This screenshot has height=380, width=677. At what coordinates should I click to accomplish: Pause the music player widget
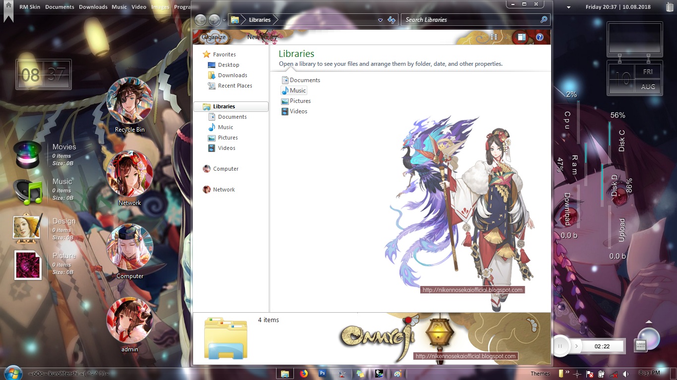(x=560, y=346)
